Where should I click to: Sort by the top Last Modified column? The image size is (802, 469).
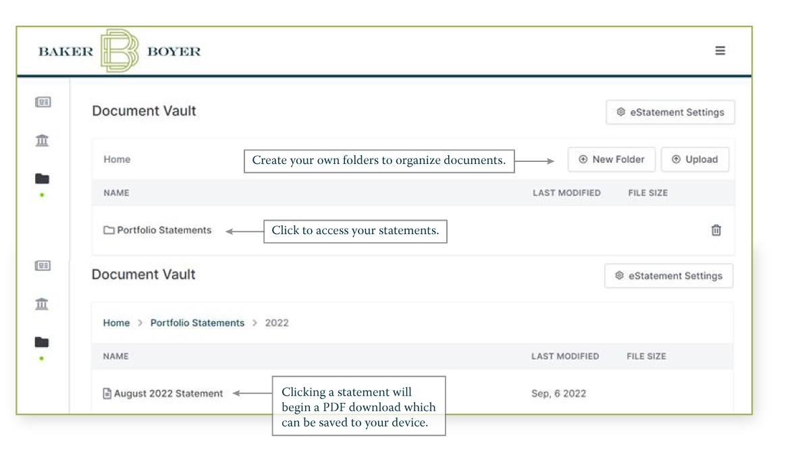pyautogui.click(x=566, y=193)
